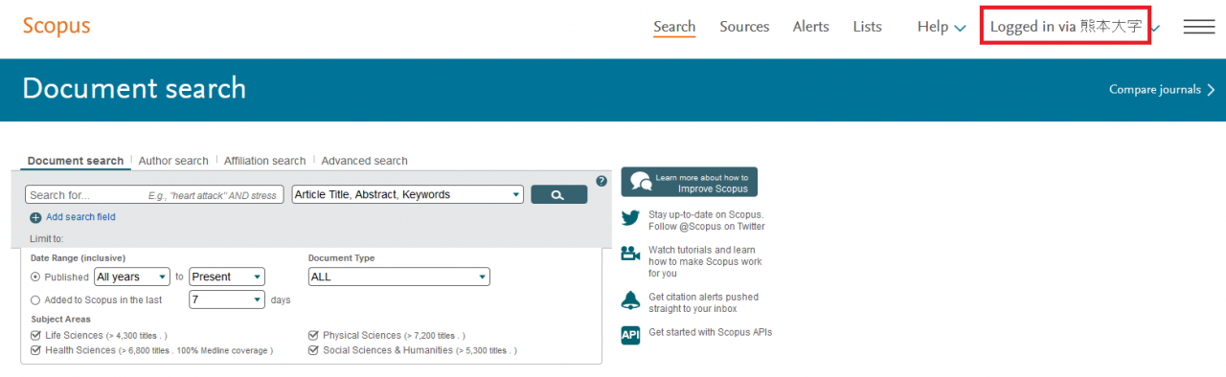Toggle the Physical Sciences checkbox
The width and height of the screenshot is (1226, 377).
click(x=313, y=335)
